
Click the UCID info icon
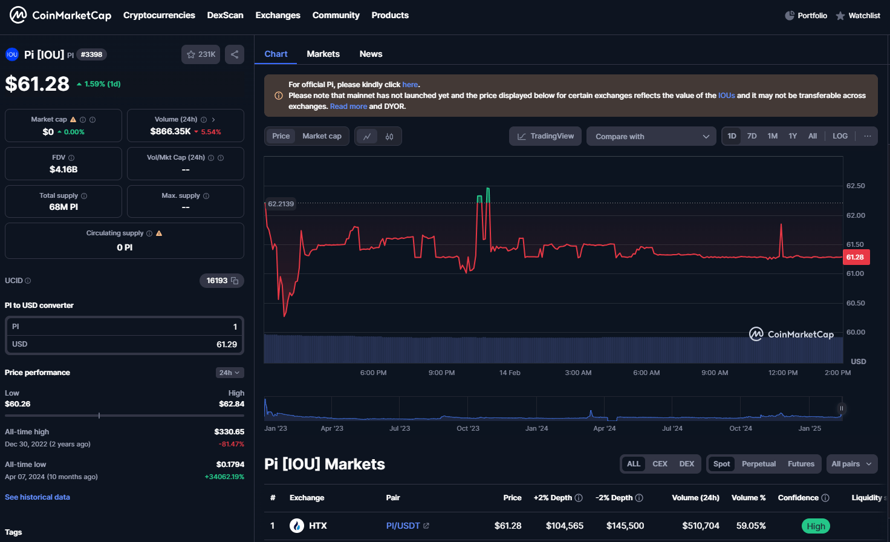pyautogui.click(x=28, y=281)
